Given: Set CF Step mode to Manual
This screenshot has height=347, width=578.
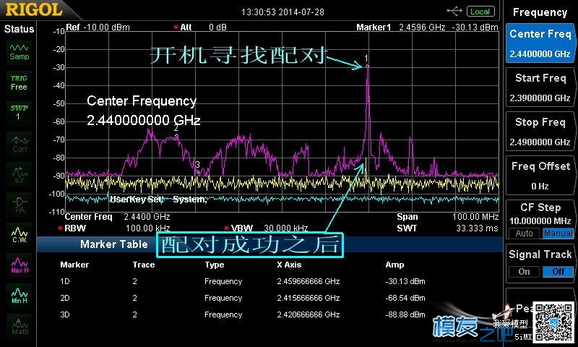Looking at the screenshot, I should [558, 234].
